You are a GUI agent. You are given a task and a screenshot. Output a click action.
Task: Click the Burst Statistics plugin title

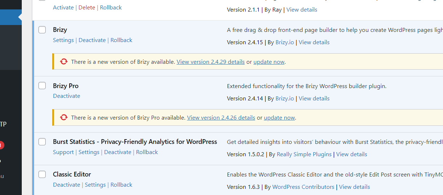pyautogui.click(x=135, y=142)
